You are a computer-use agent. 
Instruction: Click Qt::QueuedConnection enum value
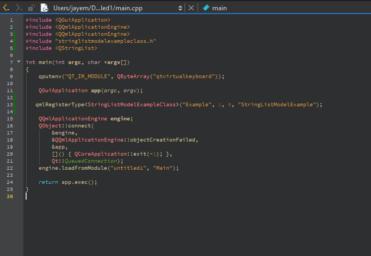coord(84,161)
